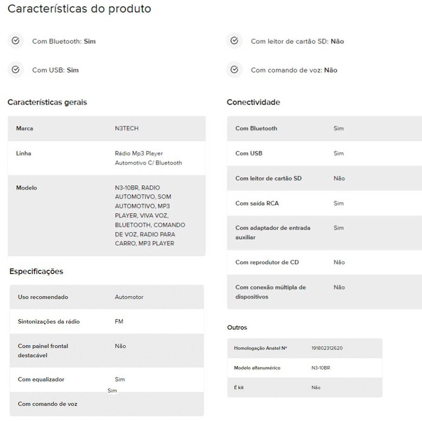The height and width of the screenshot is (422, 422).
Task: Click the Uso recomendado value Automotor
Action: pos(129,297)
